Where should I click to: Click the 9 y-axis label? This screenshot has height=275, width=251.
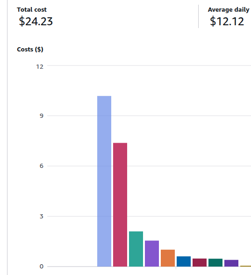pyautogui.click(x=41, y=116)
